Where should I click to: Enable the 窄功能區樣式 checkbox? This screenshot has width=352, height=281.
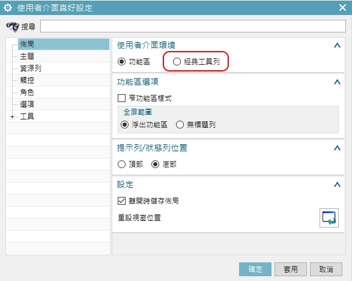122,98
